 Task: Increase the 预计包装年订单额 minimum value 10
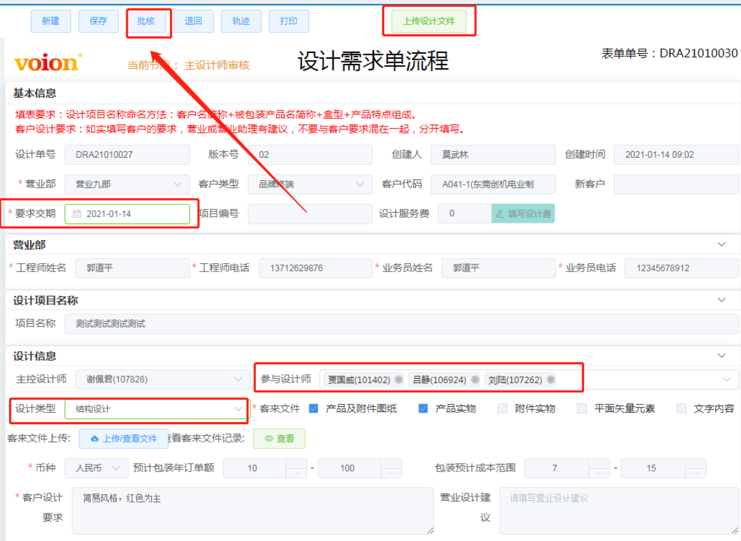point(296,464)
